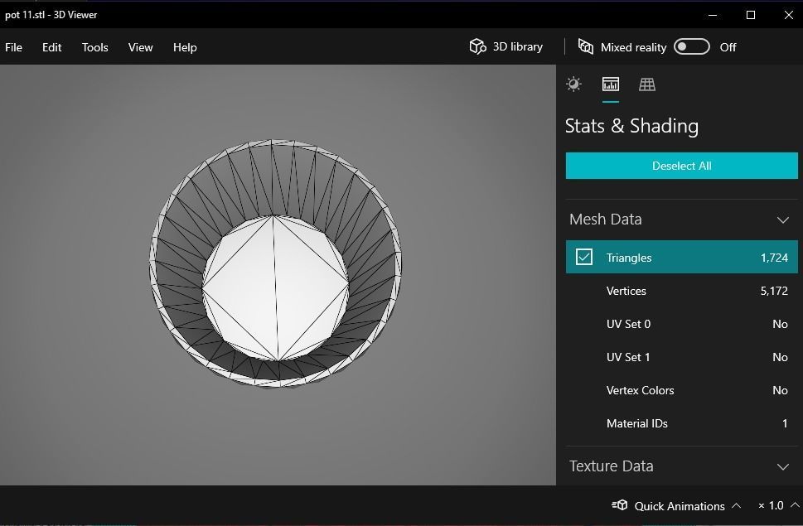803x526 pixels.
Task: Click the Stats & Shading heading
Action: 631,126
